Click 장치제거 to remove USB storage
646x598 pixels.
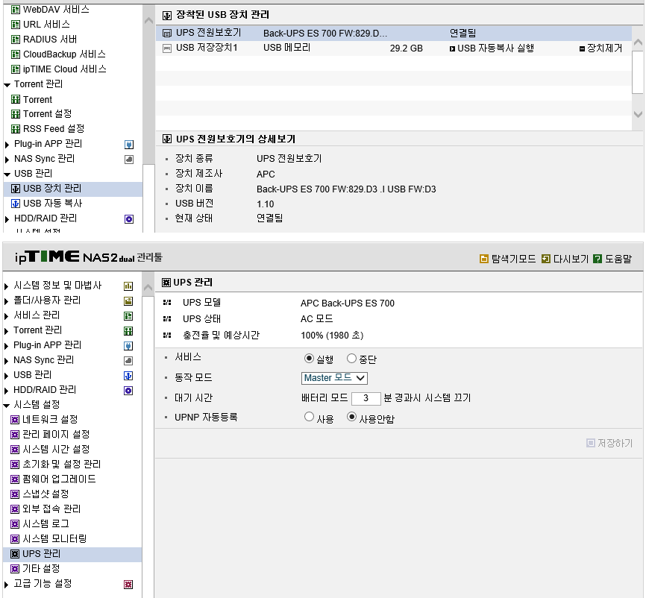(x=600, y=48)
